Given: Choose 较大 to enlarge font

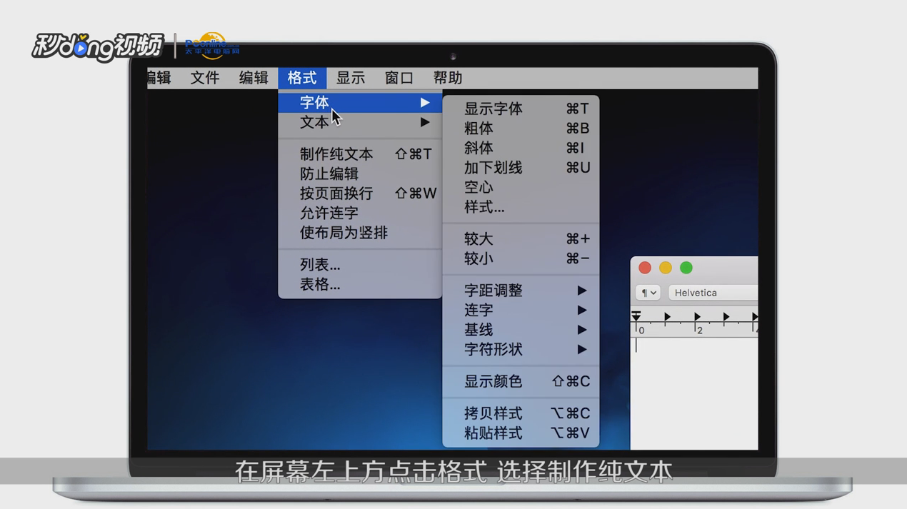Looking at the screenshot, I should [x=521, y=239].
